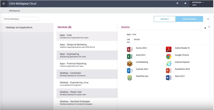The height and width of the screenshot is (110, 214).
Task: Click the Workspaces breadcrumb
Action: point(15,11)
